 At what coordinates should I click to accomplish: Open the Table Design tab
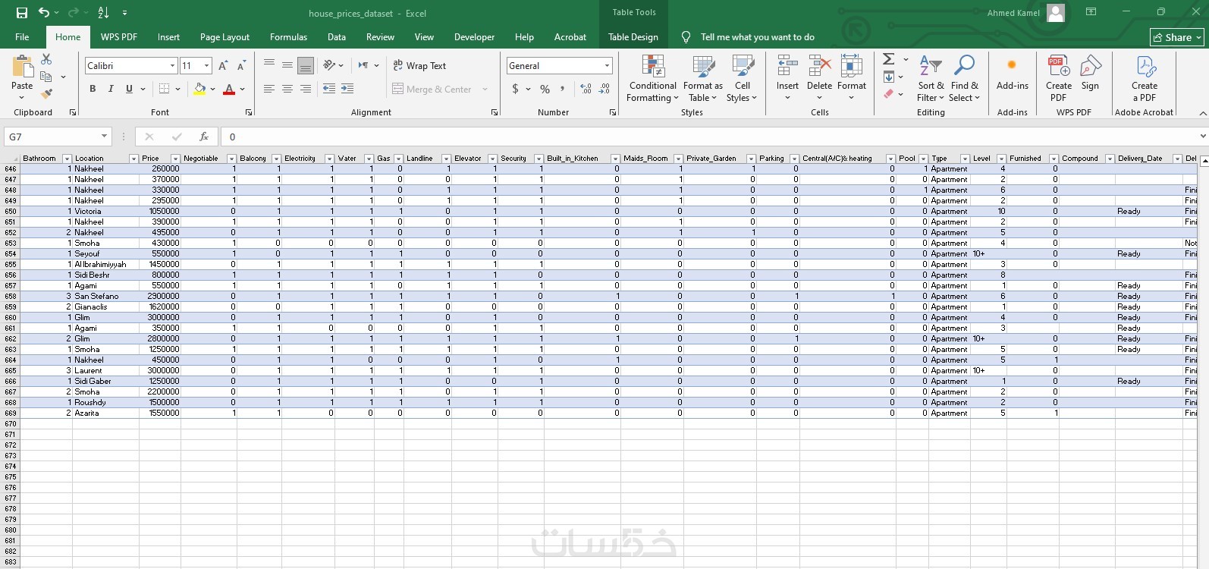[633, 37]
